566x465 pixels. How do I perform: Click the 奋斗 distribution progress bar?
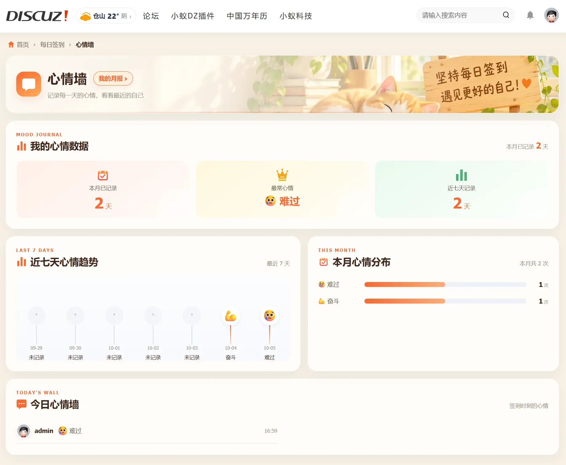click(445, 301)
